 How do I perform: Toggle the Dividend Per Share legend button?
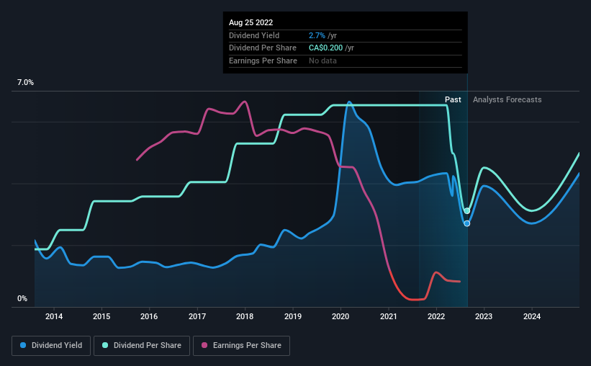pyautogui.click(x=142, y=346)
